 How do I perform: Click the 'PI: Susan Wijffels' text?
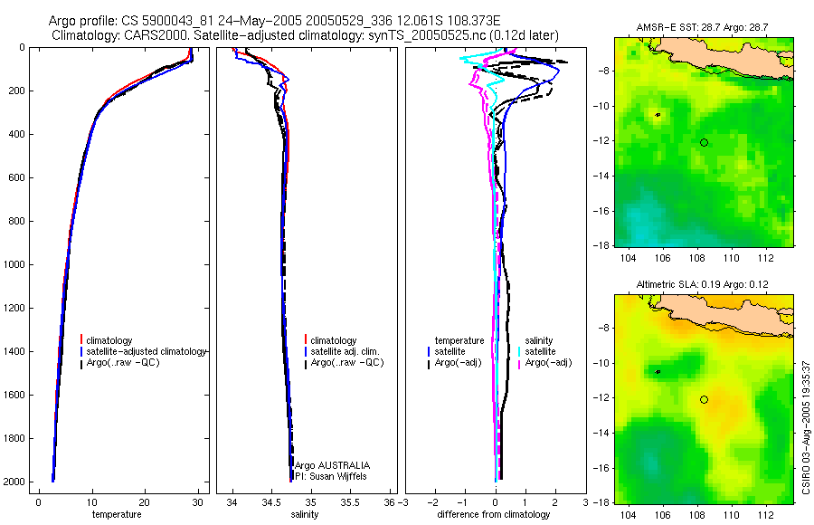pos(331,476)
